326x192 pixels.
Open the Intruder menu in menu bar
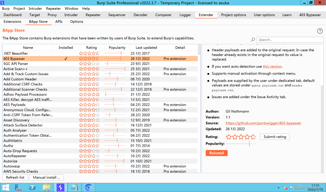pyautogui.click(x=35, y=8)
